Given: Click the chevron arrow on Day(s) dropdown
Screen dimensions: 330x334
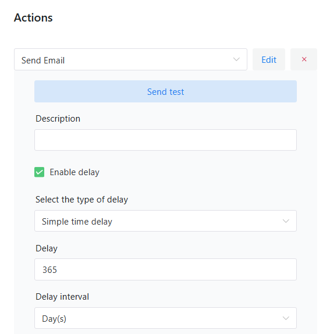Looking at the screenshot, I should (x=286, y=318).
